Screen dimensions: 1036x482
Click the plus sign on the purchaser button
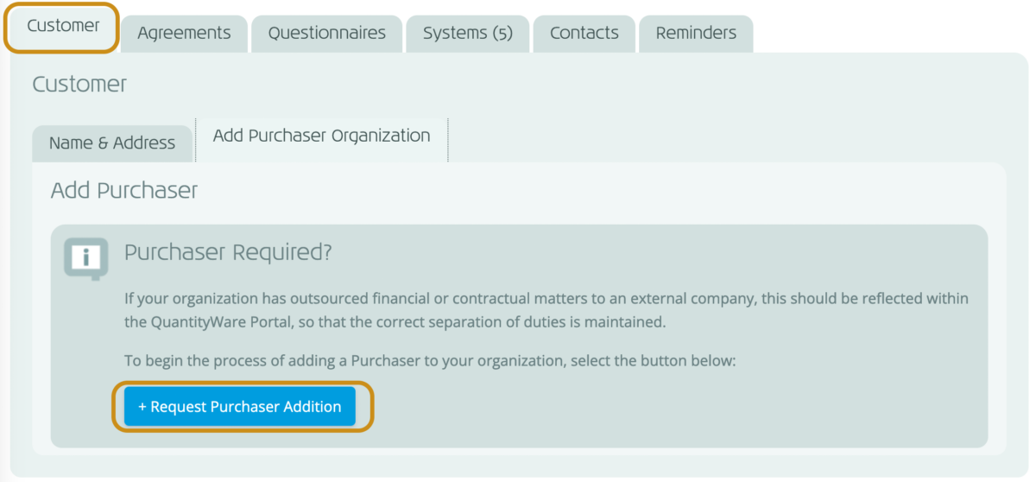pyautogui.click(x=142, y=407)
